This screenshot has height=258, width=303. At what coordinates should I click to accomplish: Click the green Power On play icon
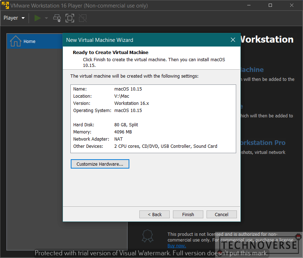click(x=38, y=18)
